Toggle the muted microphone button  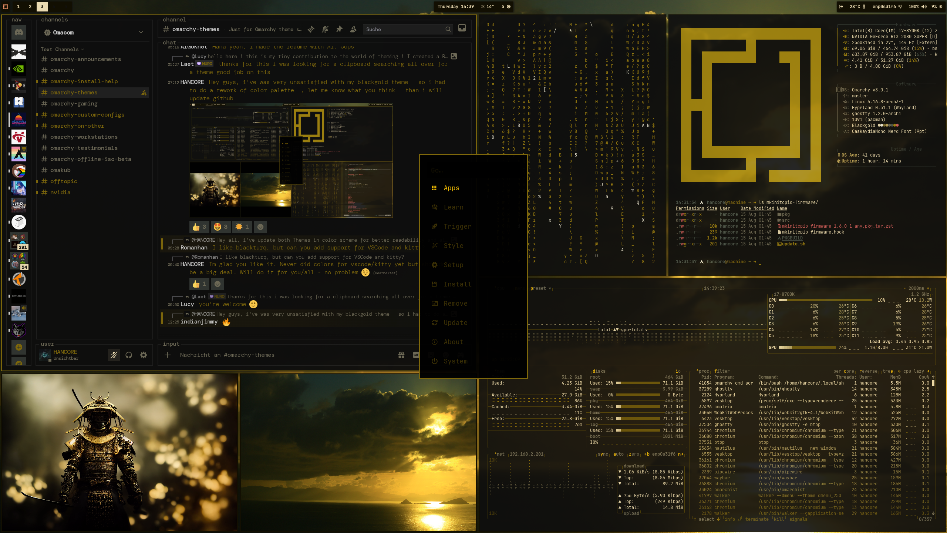pos(114,355)
